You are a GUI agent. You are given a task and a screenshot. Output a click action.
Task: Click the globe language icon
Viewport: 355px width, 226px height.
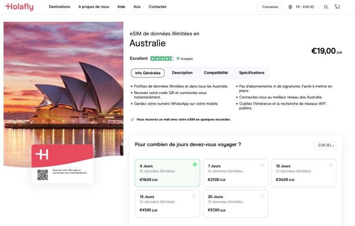tap(290, 7)
